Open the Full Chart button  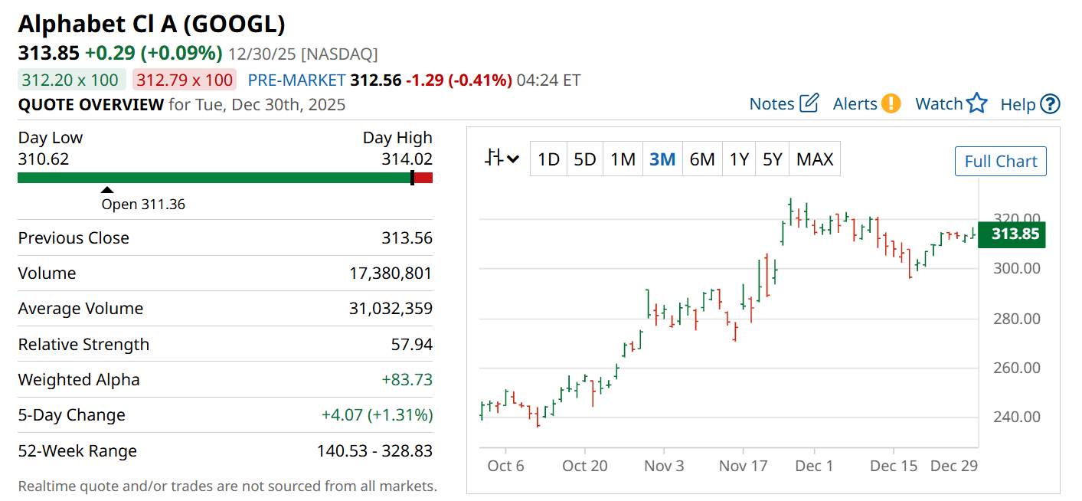coord(1000,162)
